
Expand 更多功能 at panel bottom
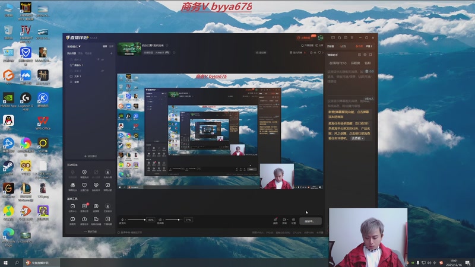pos(90,231)
